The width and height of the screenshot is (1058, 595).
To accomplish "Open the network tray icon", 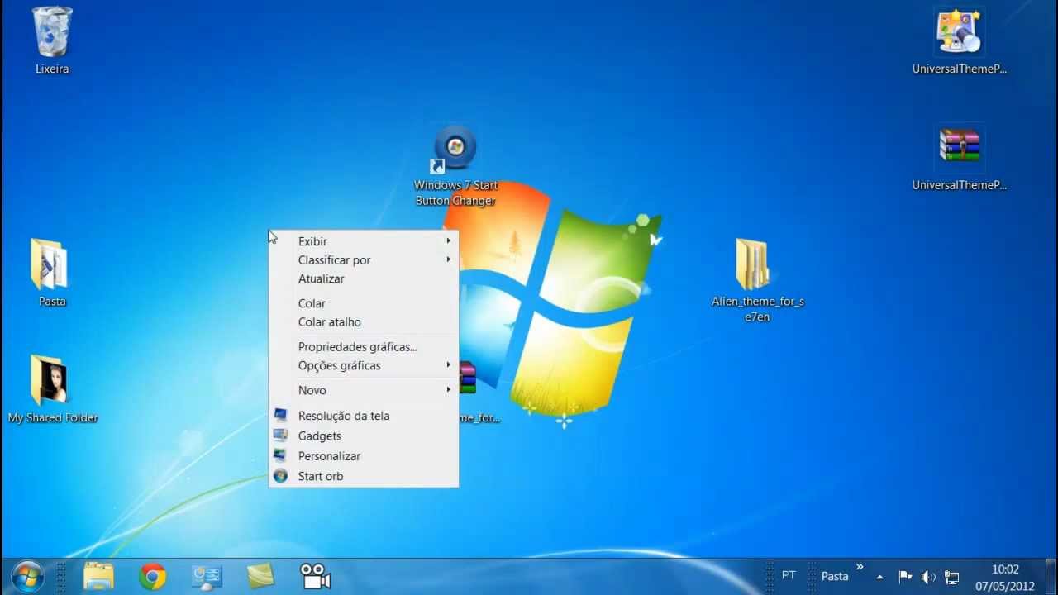I will tap(952, 577).
